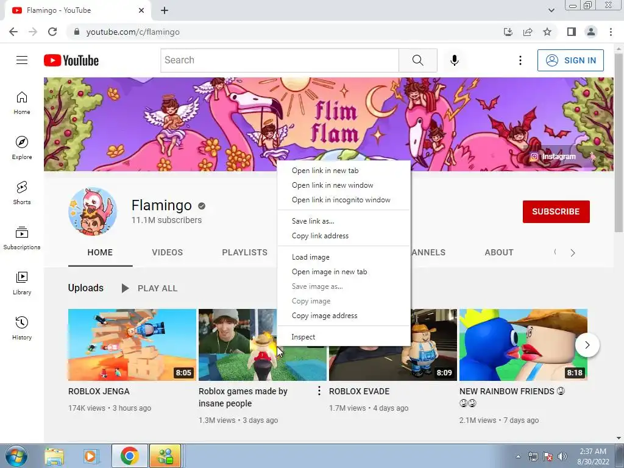Open Windows Explorer from taskbar
This screenshot has height=468, width=624.
(x=54, y=456)
